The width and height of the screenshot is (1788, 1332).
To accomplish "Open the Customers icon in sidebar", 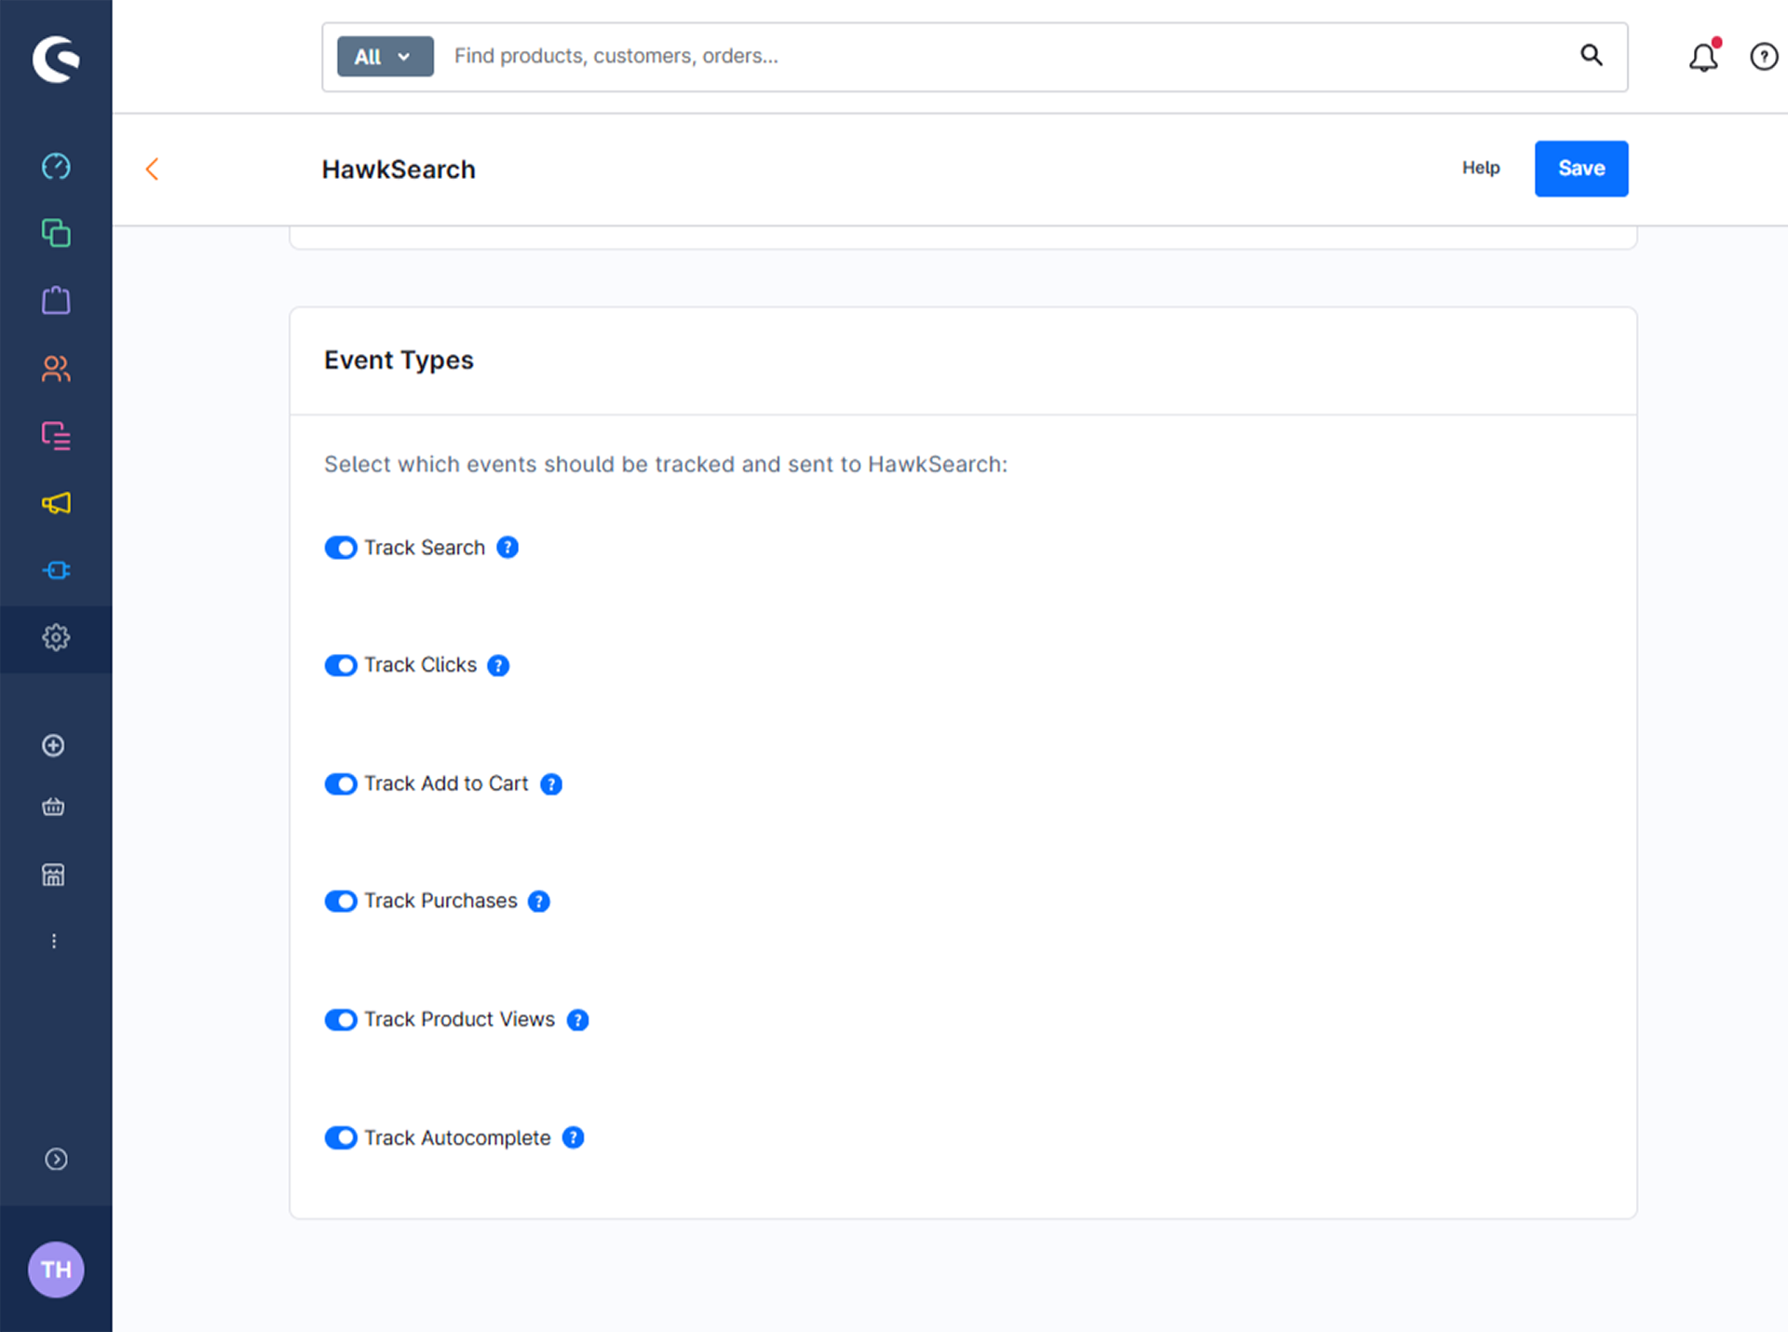I will (56, 369).
